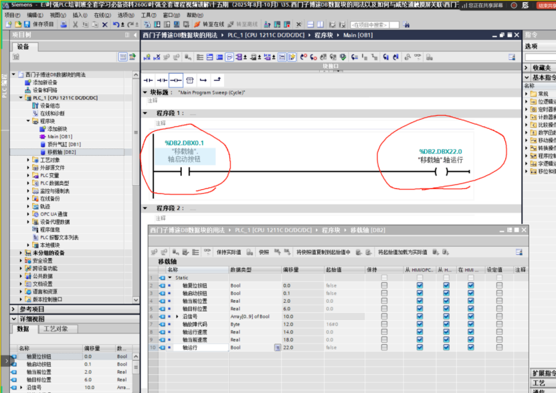Viewport: 556px width, 393px height.
Task: Open the 项目(P) menu
Action: click(x=13, y=15)
